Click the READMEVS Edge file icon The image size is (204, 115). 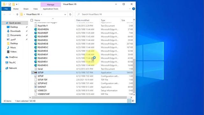click(x=36, y=65)
